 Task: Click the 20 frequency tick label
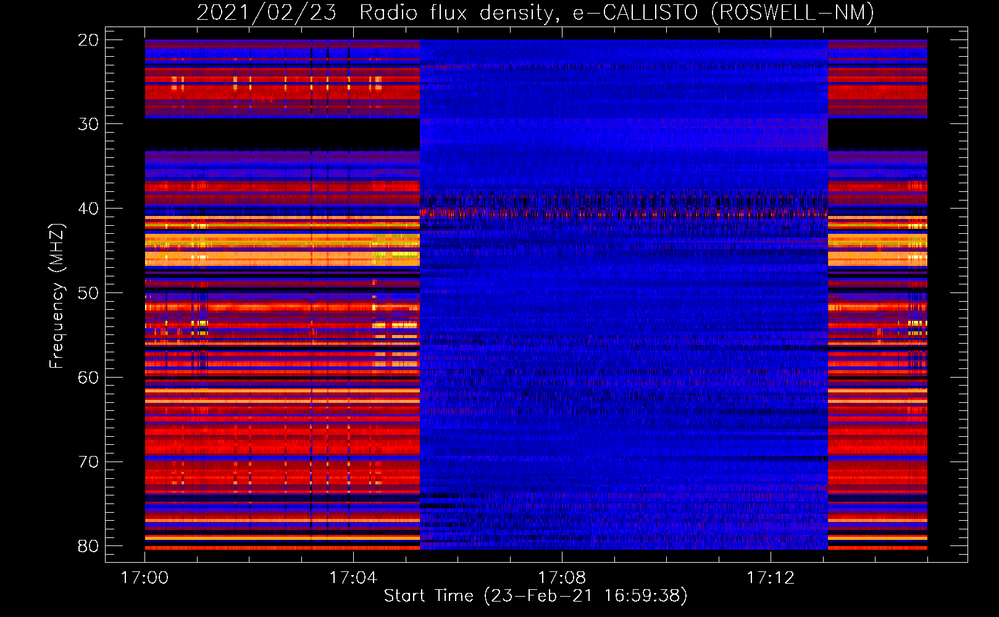[88, 40]
